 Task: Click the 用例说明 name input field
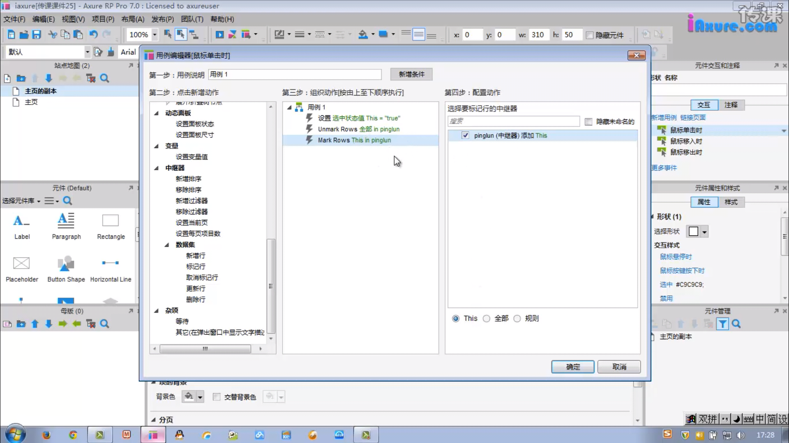click(x=295, y=74)
